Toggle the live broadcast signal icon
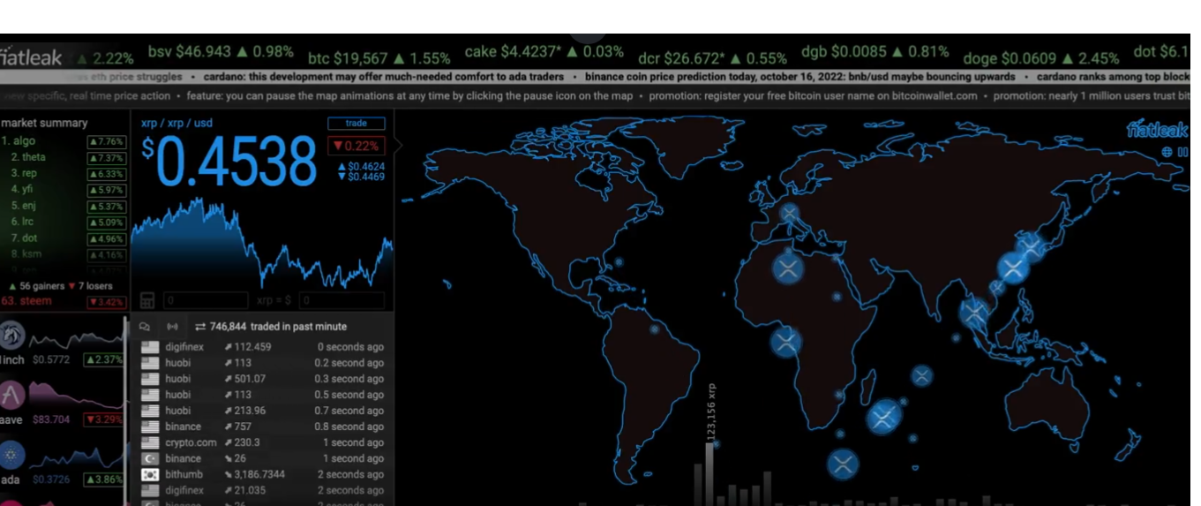 (x=171, y=327)
